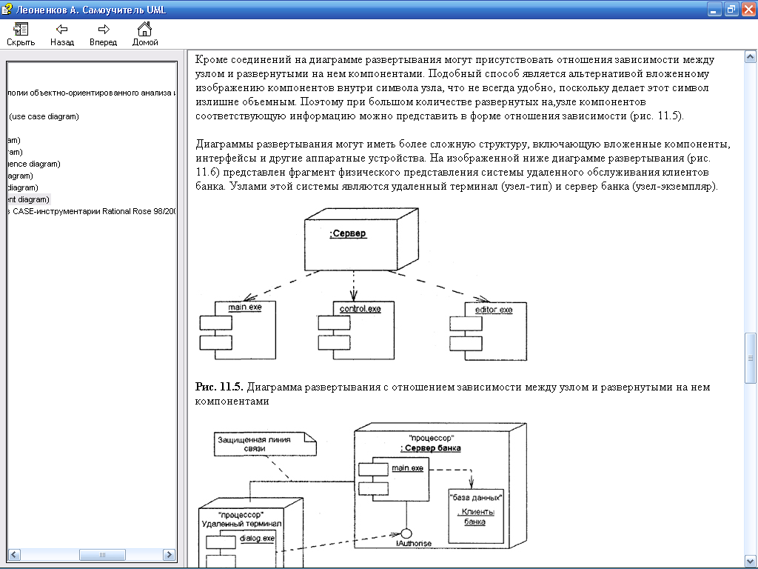Click the ': Сервер банка' node label
Screen dimensions: 758x569
point(431,448)
